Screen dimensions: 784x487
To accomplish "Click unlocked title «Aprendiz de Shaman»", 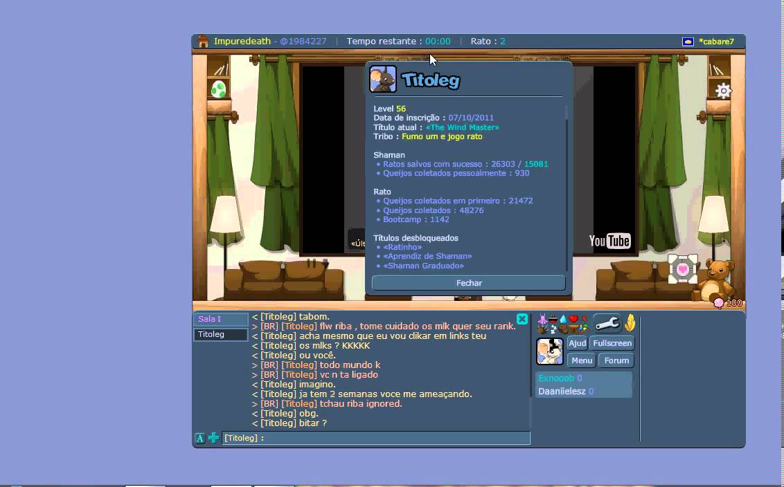I will 427,256.
